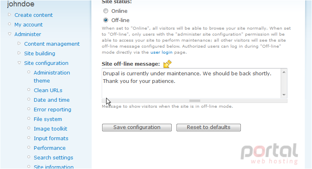The width and height of the screenshot is (312, 169).
Task: Open the Error reporting page
Action: coord(52,110)
